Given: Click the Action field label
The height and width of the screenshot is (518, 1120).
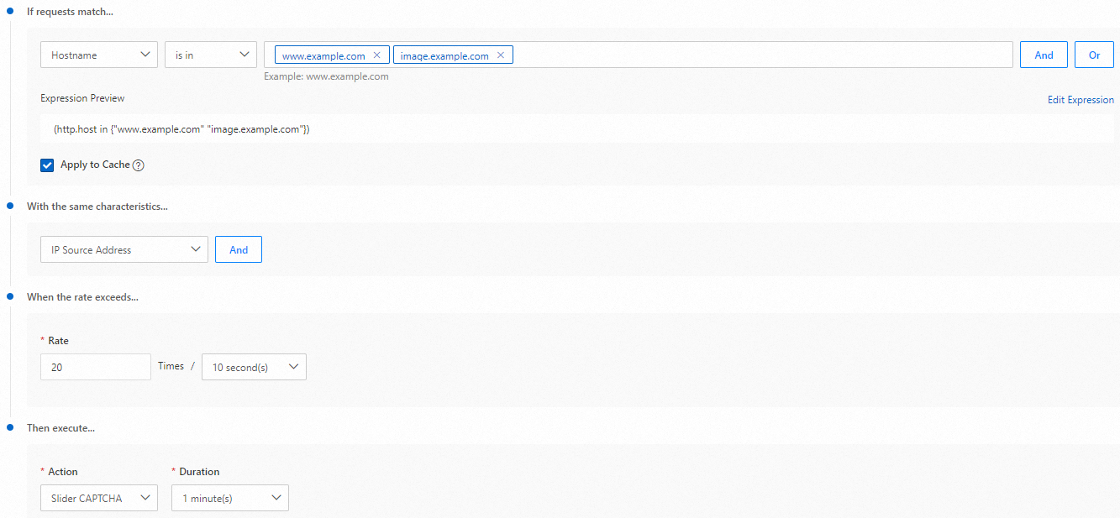Looking at the screenshot, I should [63, 472].
